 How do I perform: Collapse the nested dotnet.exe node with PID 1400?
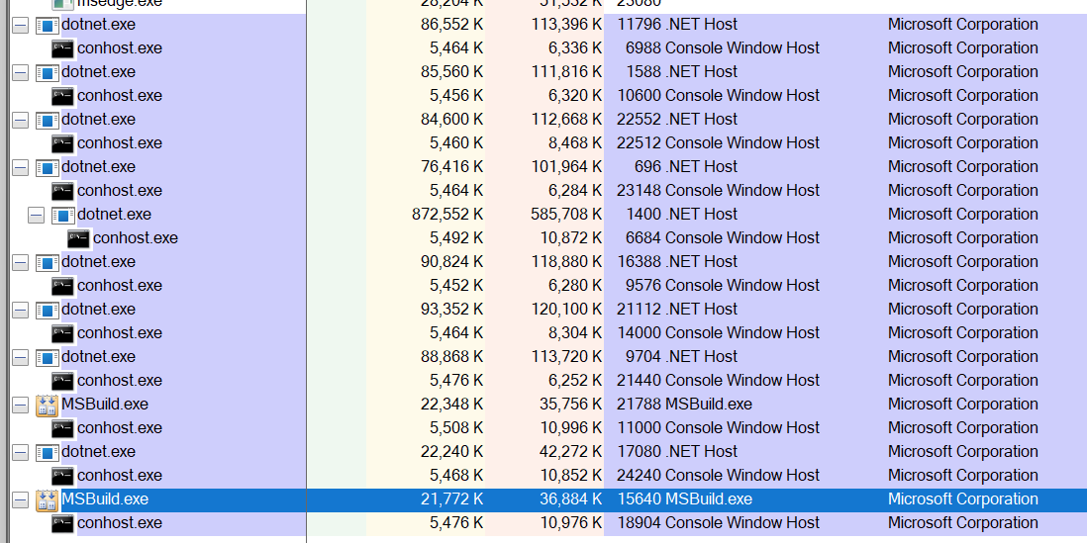coord(36,215)
